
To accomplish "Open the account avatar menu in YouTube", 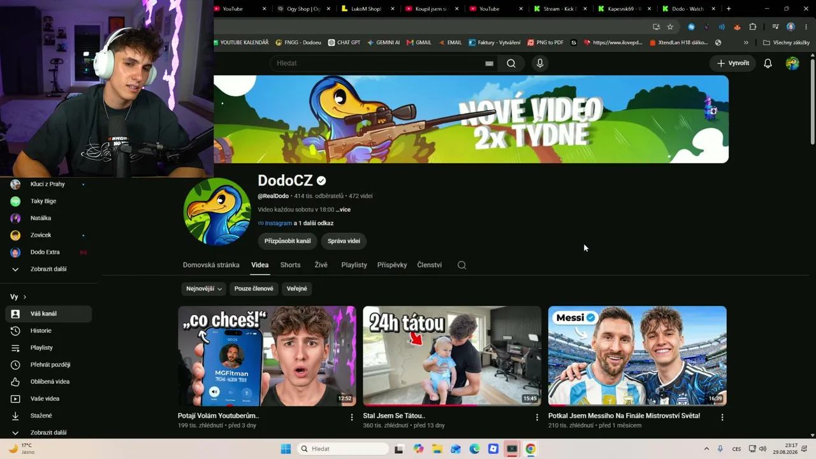I will tap(792, 63).
